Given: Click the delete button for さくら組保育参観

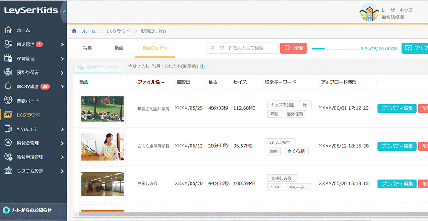Looking at the screenshot, I should click(x=423, y=146).
